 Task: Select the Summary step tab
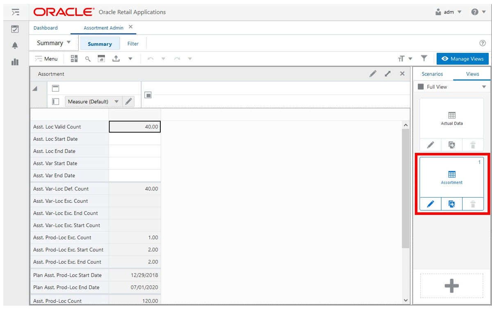click(100, 44)
